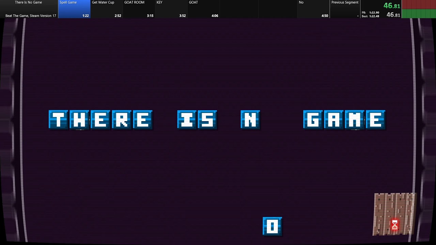Click the 4:50 split time
This screenshot has width=436, height=245.
[x=325, y=16]
